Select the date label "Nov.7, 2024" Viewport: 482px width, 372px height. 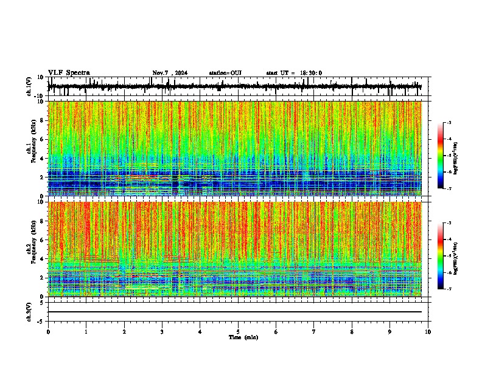[170, 73]
